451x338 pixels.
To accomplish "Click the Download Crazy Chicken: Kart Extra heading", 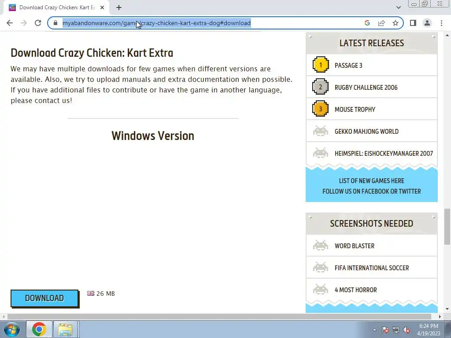I will click(92, 53).
